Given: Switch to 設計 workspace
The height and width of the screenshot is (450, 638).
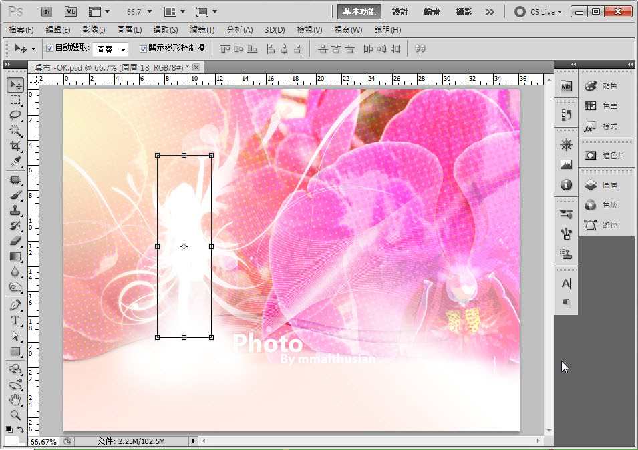Looking at the screenshot, I should point(400,12).
